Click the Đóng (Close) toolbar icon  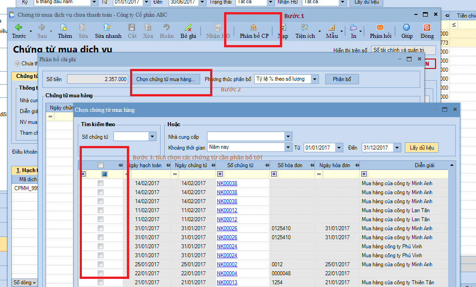pos(427,28)
